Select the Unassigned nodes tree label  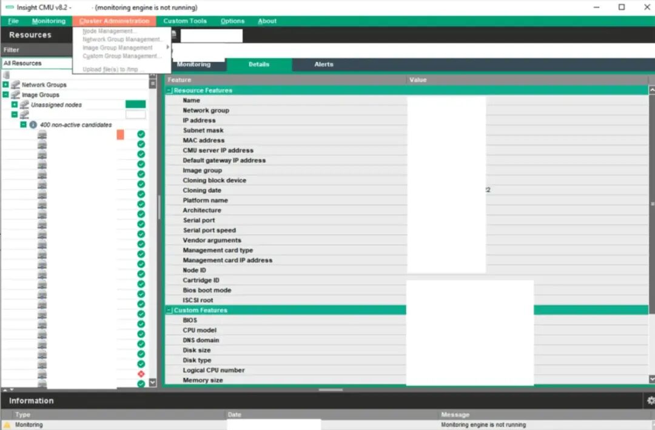coord(56,105)
